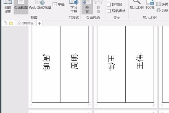
Task: Open the yellow folder icon in tab bar
Action: (x=11, y=23)
